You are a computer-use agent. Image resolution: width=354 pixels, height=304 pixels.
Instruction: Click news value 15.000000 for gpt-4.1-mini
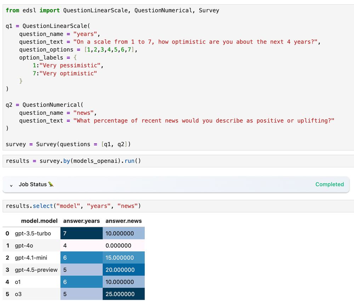click(x=124, y=258)
